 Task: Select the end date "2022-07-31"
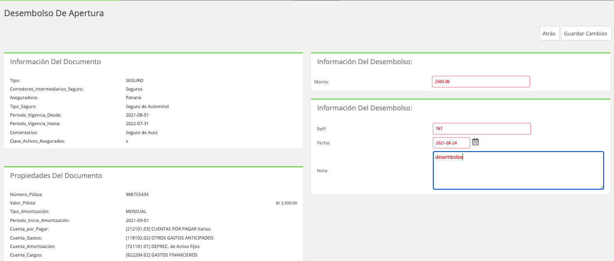point(137,124)
